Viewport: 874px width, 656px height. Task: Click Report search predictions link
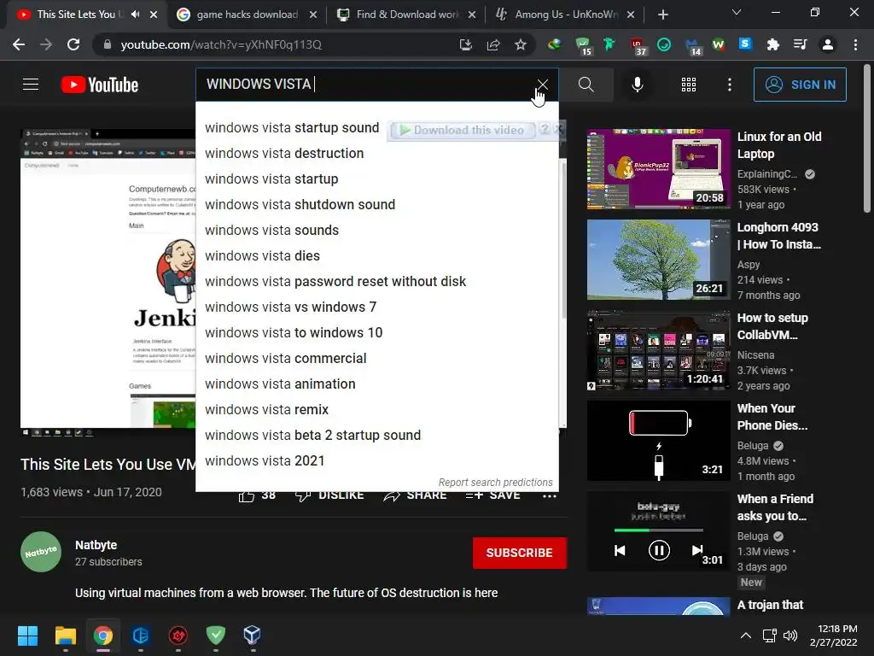click(x=495, y=483)
